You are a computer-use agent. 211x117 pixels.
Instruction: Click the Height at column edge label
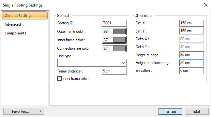[x=154, y=63]
